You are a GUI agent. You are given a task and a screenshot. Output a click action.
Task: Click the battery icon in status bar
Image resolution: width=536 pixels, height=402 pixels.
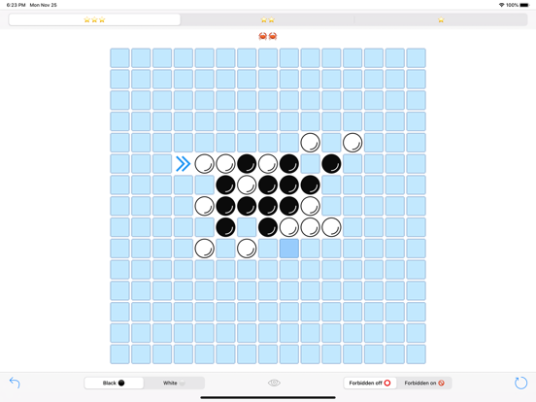click(x=524, y=5)
